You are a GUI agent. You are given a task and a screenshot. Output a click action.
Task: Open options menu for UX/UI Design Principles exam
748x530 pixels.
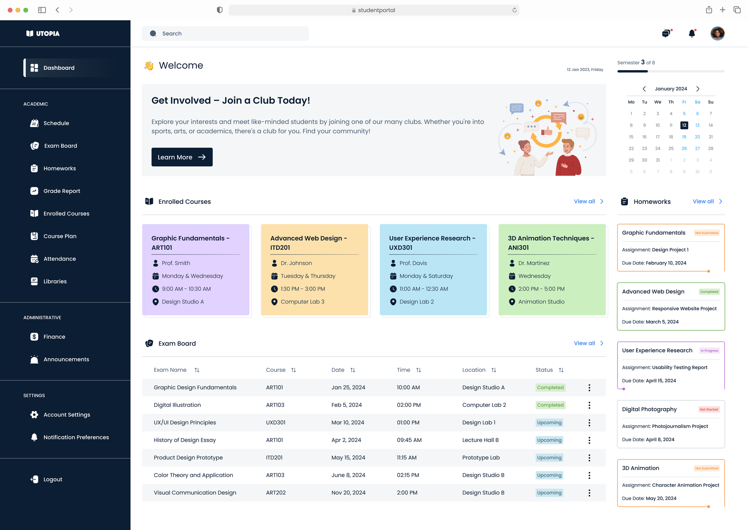point(589,423)
